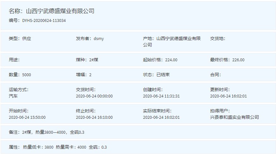Click the 交货时间 date 2020-06-24 00:00:00
The width and height of the screenshot is (276, 154).
pos(94,96)
